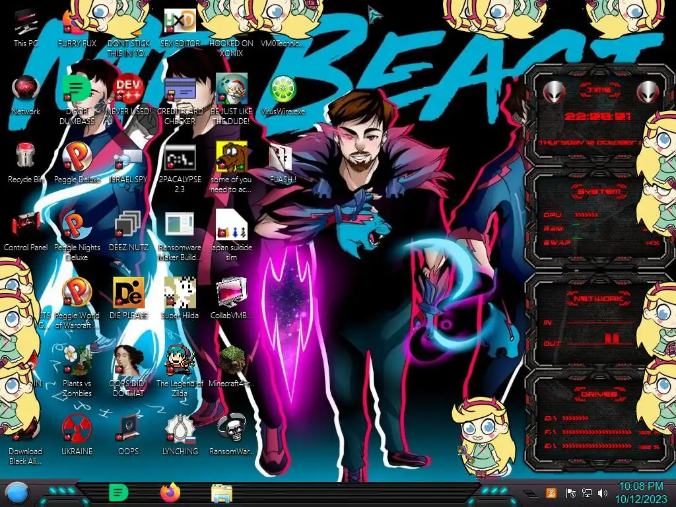Click the FLASH ! desktop icon
The width and height of the screenshot is (676, 507).
pos(283,164)
